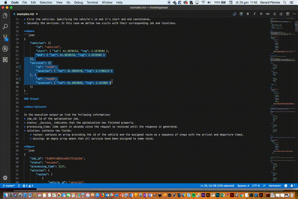This screenshot has height=199, width=298.
Task: Open the Explorer view in activity bar
Action: tap(5, 16)
